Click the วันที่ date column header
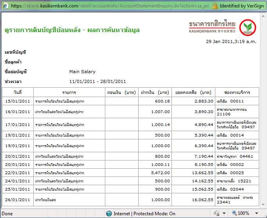 pyautogui.click(x=17, y=92)
